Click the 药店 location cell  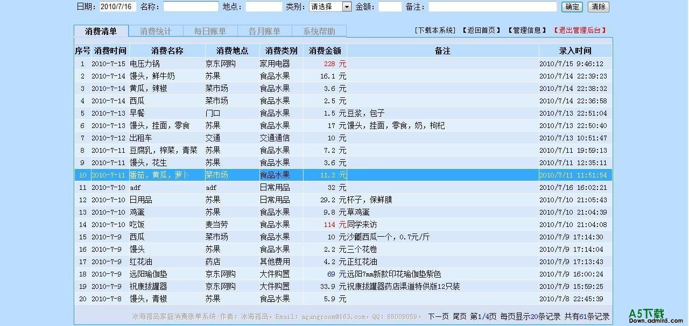pos(213,261)
